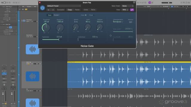Mute the Snare Bottom track
The height and width of the screenshot is (107, 191).
click(27, 37)
